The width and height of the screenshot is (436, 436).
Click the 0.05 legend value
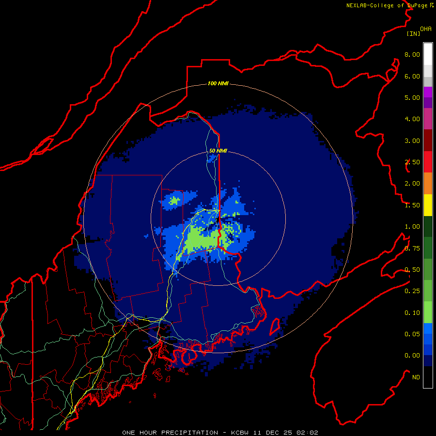point(412,334)
